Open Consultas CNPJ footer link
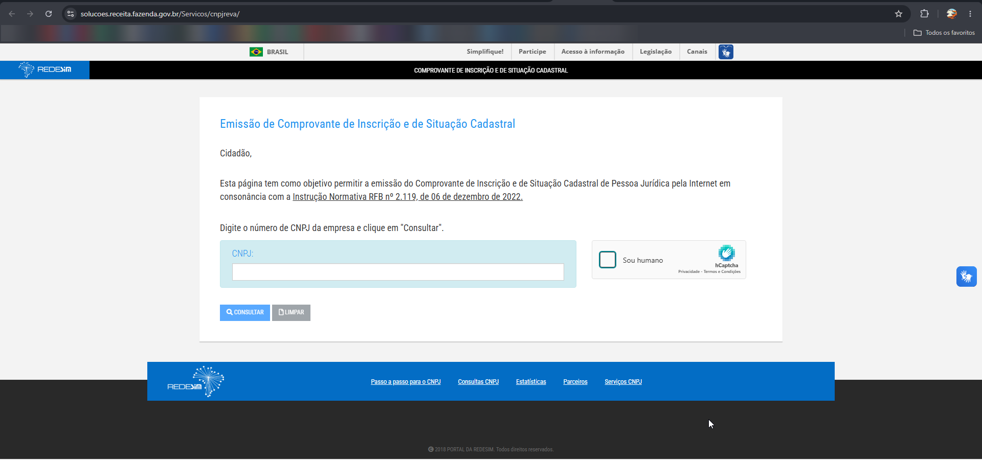The height and width of the screenshot is (460, 982). pos(478,382)
